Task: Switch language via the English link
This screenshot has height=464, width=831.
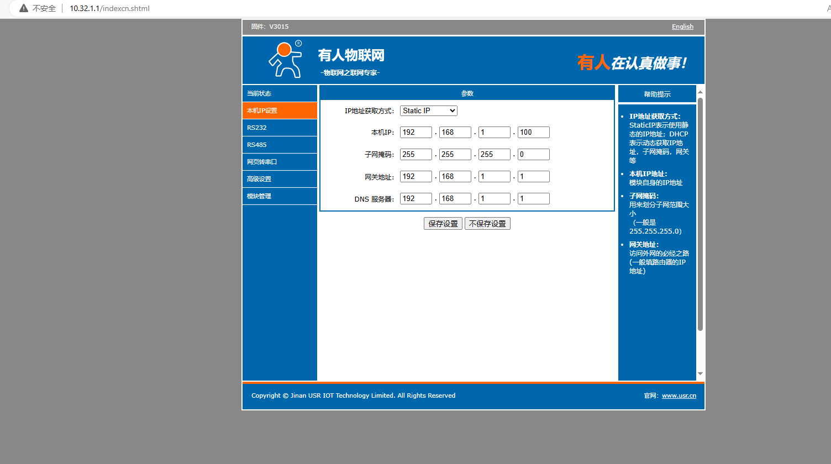Action: click(x=682, y=27)
